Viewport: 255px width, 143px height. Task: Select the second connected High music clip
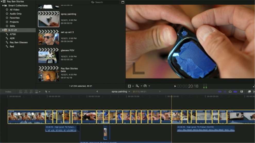206,128
